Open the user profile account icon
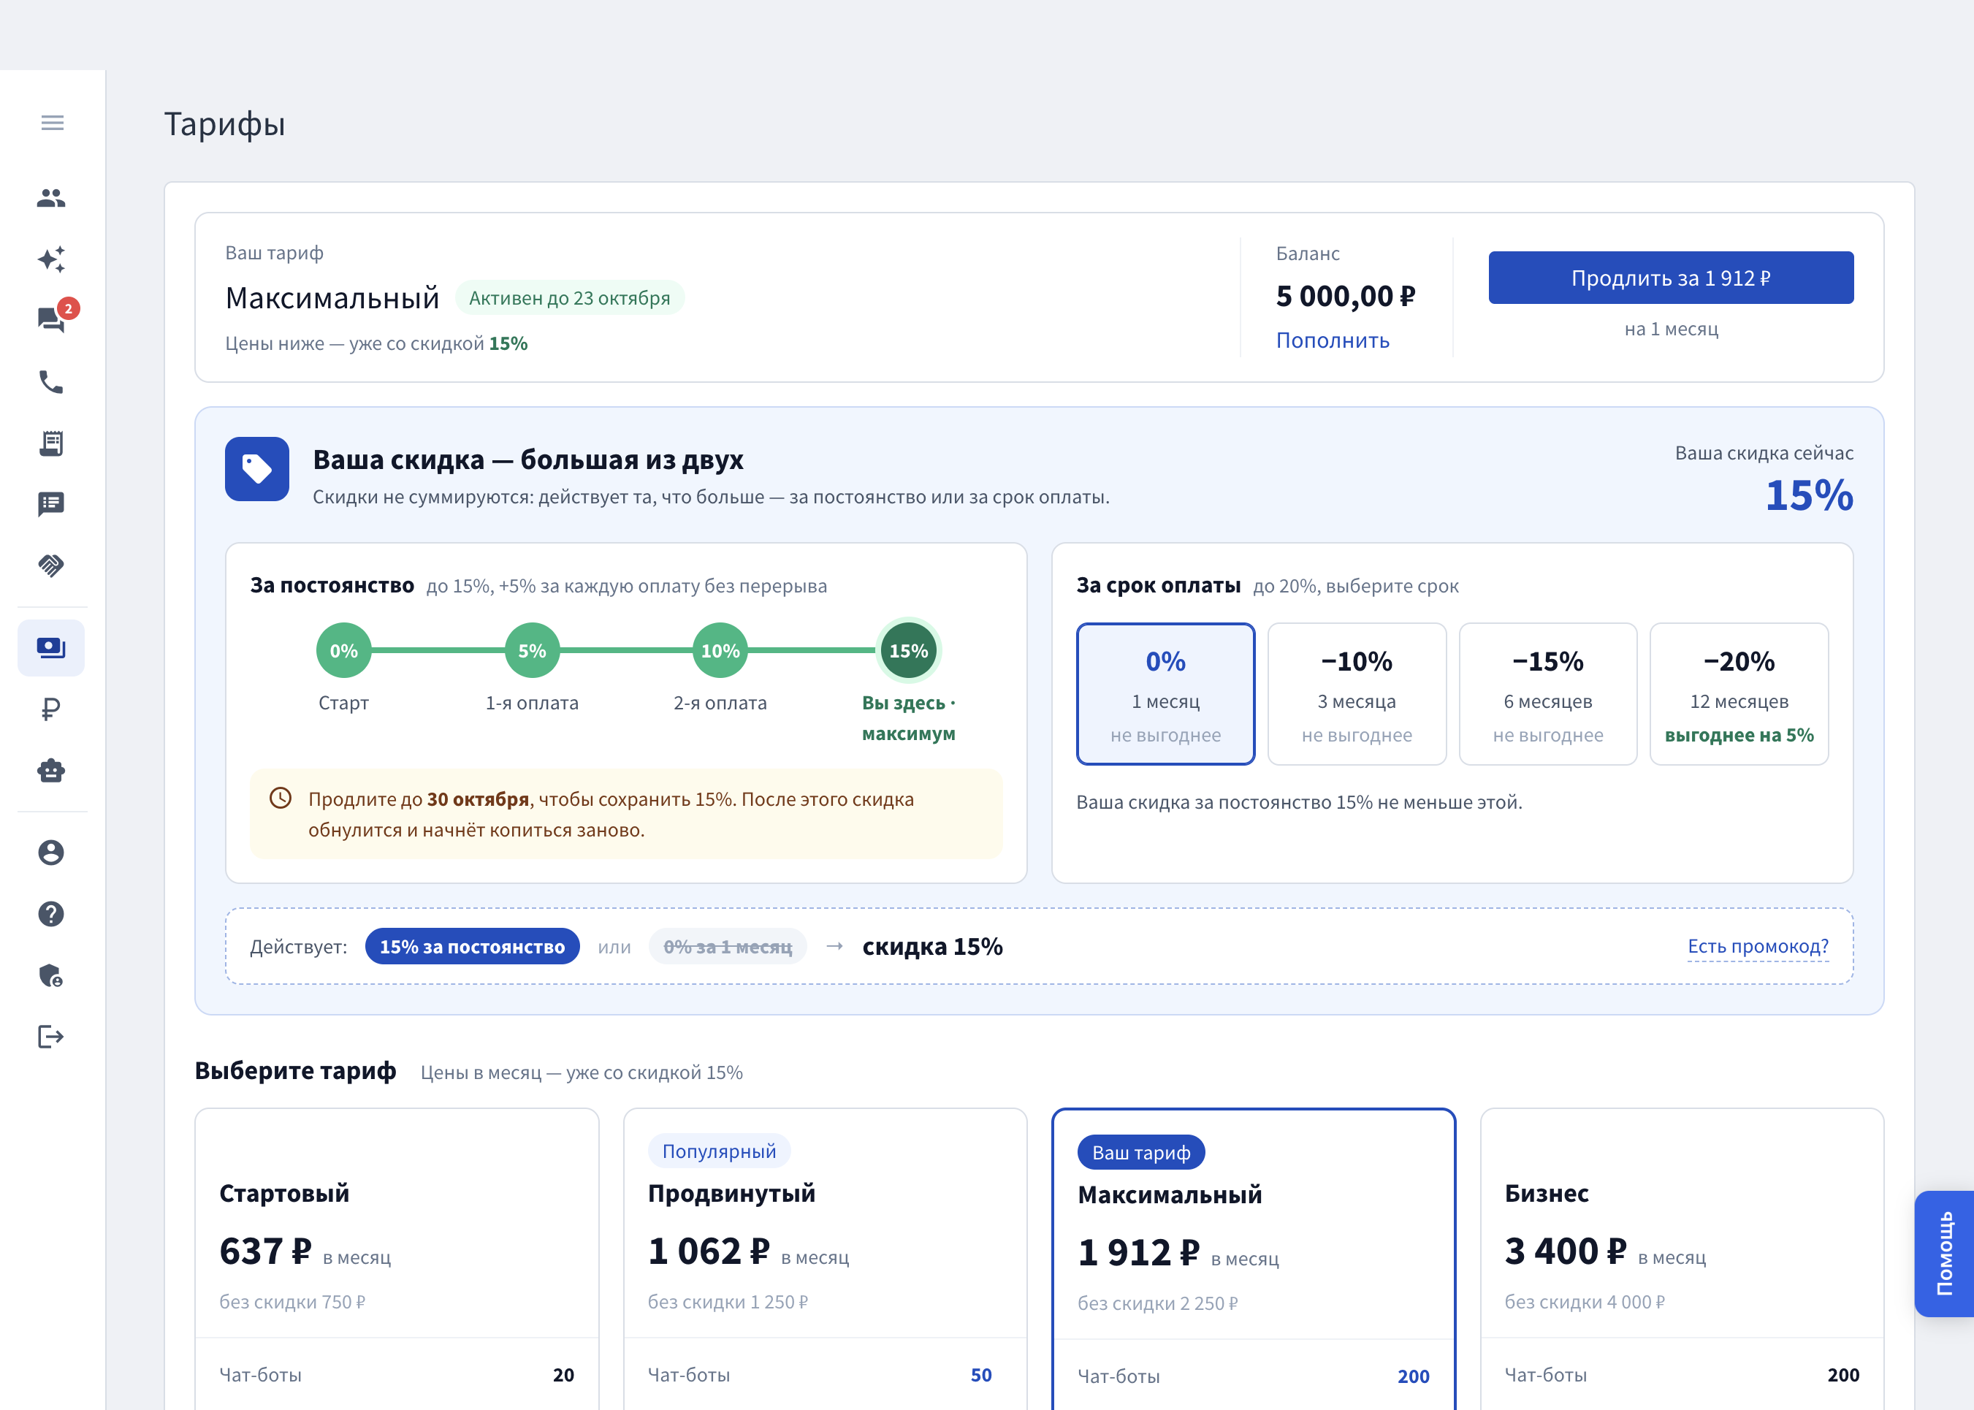1974x1410 pixels. click(x=51, y=853)
